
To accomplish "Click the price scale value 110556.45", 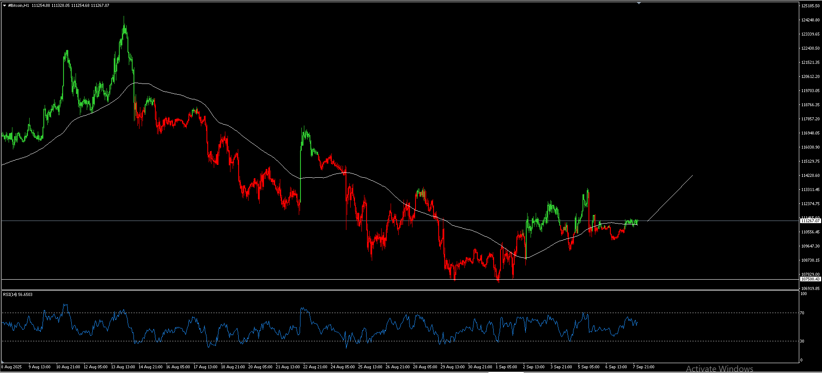I will (810, 232).
